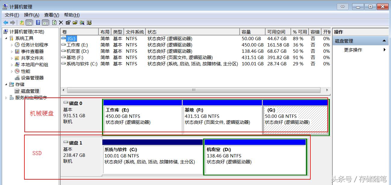Click the horizontal scrollbar thumb in volume list
Image resolution: width=391 pixels, height=185 pixels.
[194, 90]
